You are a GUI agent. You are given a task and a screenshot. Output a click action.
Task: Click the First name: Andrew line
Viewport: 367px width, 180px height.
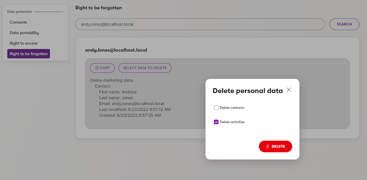point(118,92)
